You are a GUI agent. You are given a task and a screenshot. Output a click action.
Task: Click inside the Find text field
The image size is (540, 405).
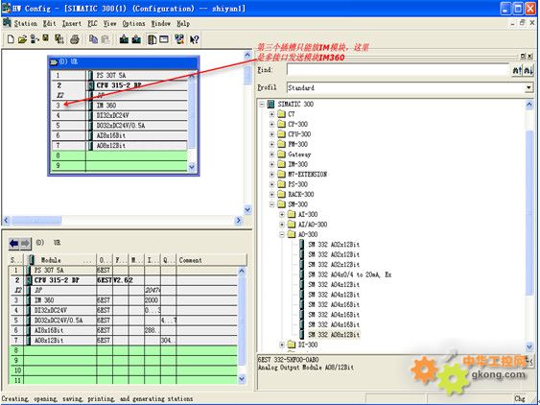click(398, 70)
